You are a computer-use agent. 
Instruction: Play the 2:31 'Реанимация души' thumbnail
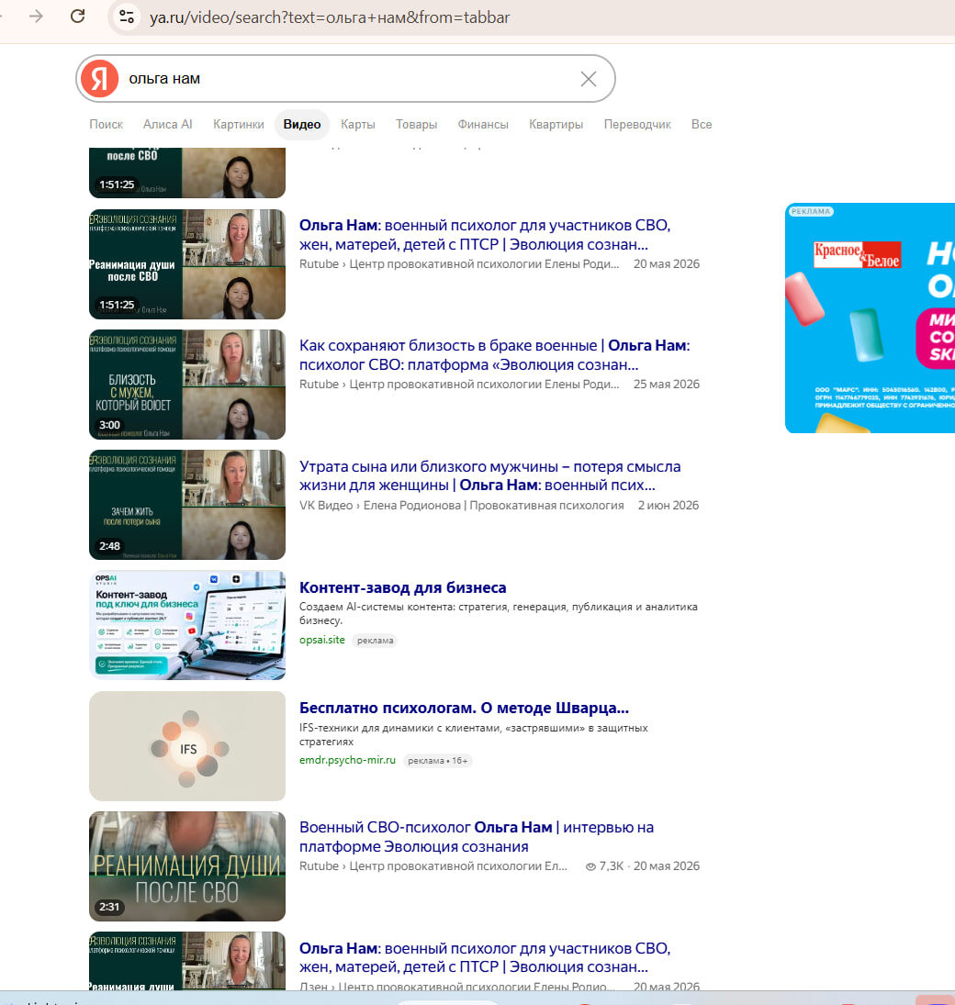[187, 866]
